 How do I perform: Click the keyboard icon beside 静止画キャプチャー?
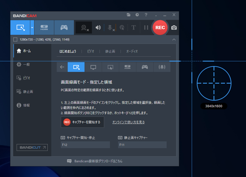120,138
